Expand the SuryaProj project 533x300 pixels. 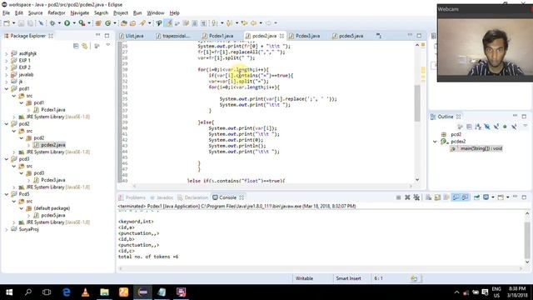click(7, 230)
